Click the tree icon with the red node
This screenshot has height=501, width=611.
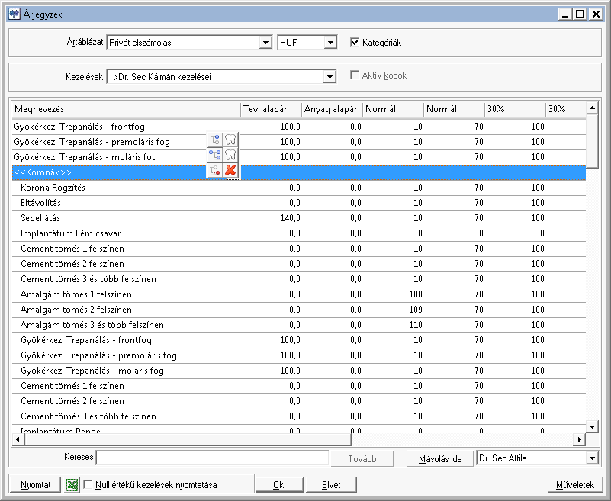tap(214, 171)
